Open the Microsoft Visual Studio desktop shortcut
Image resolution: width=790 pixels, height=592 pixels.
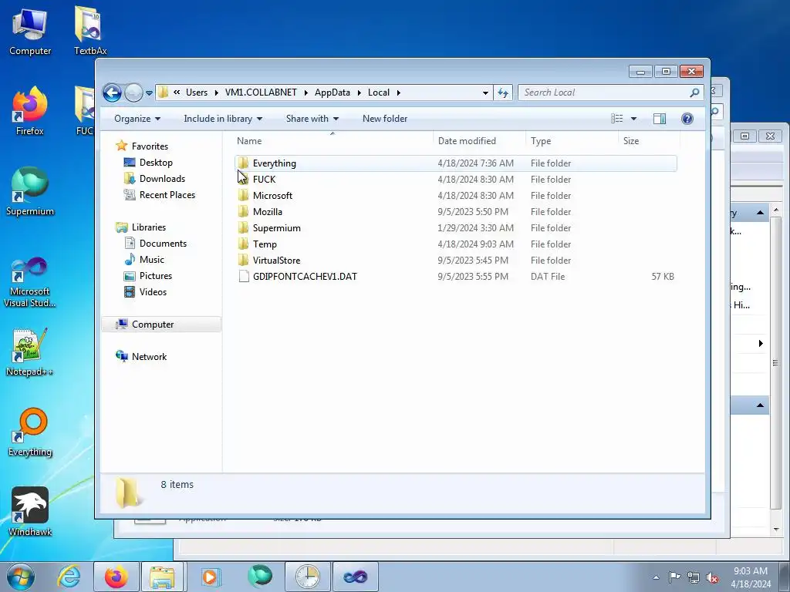tap(30, 282)
